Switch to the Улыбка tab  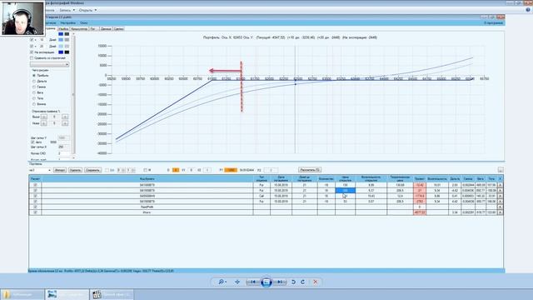[x=63, y=29]
